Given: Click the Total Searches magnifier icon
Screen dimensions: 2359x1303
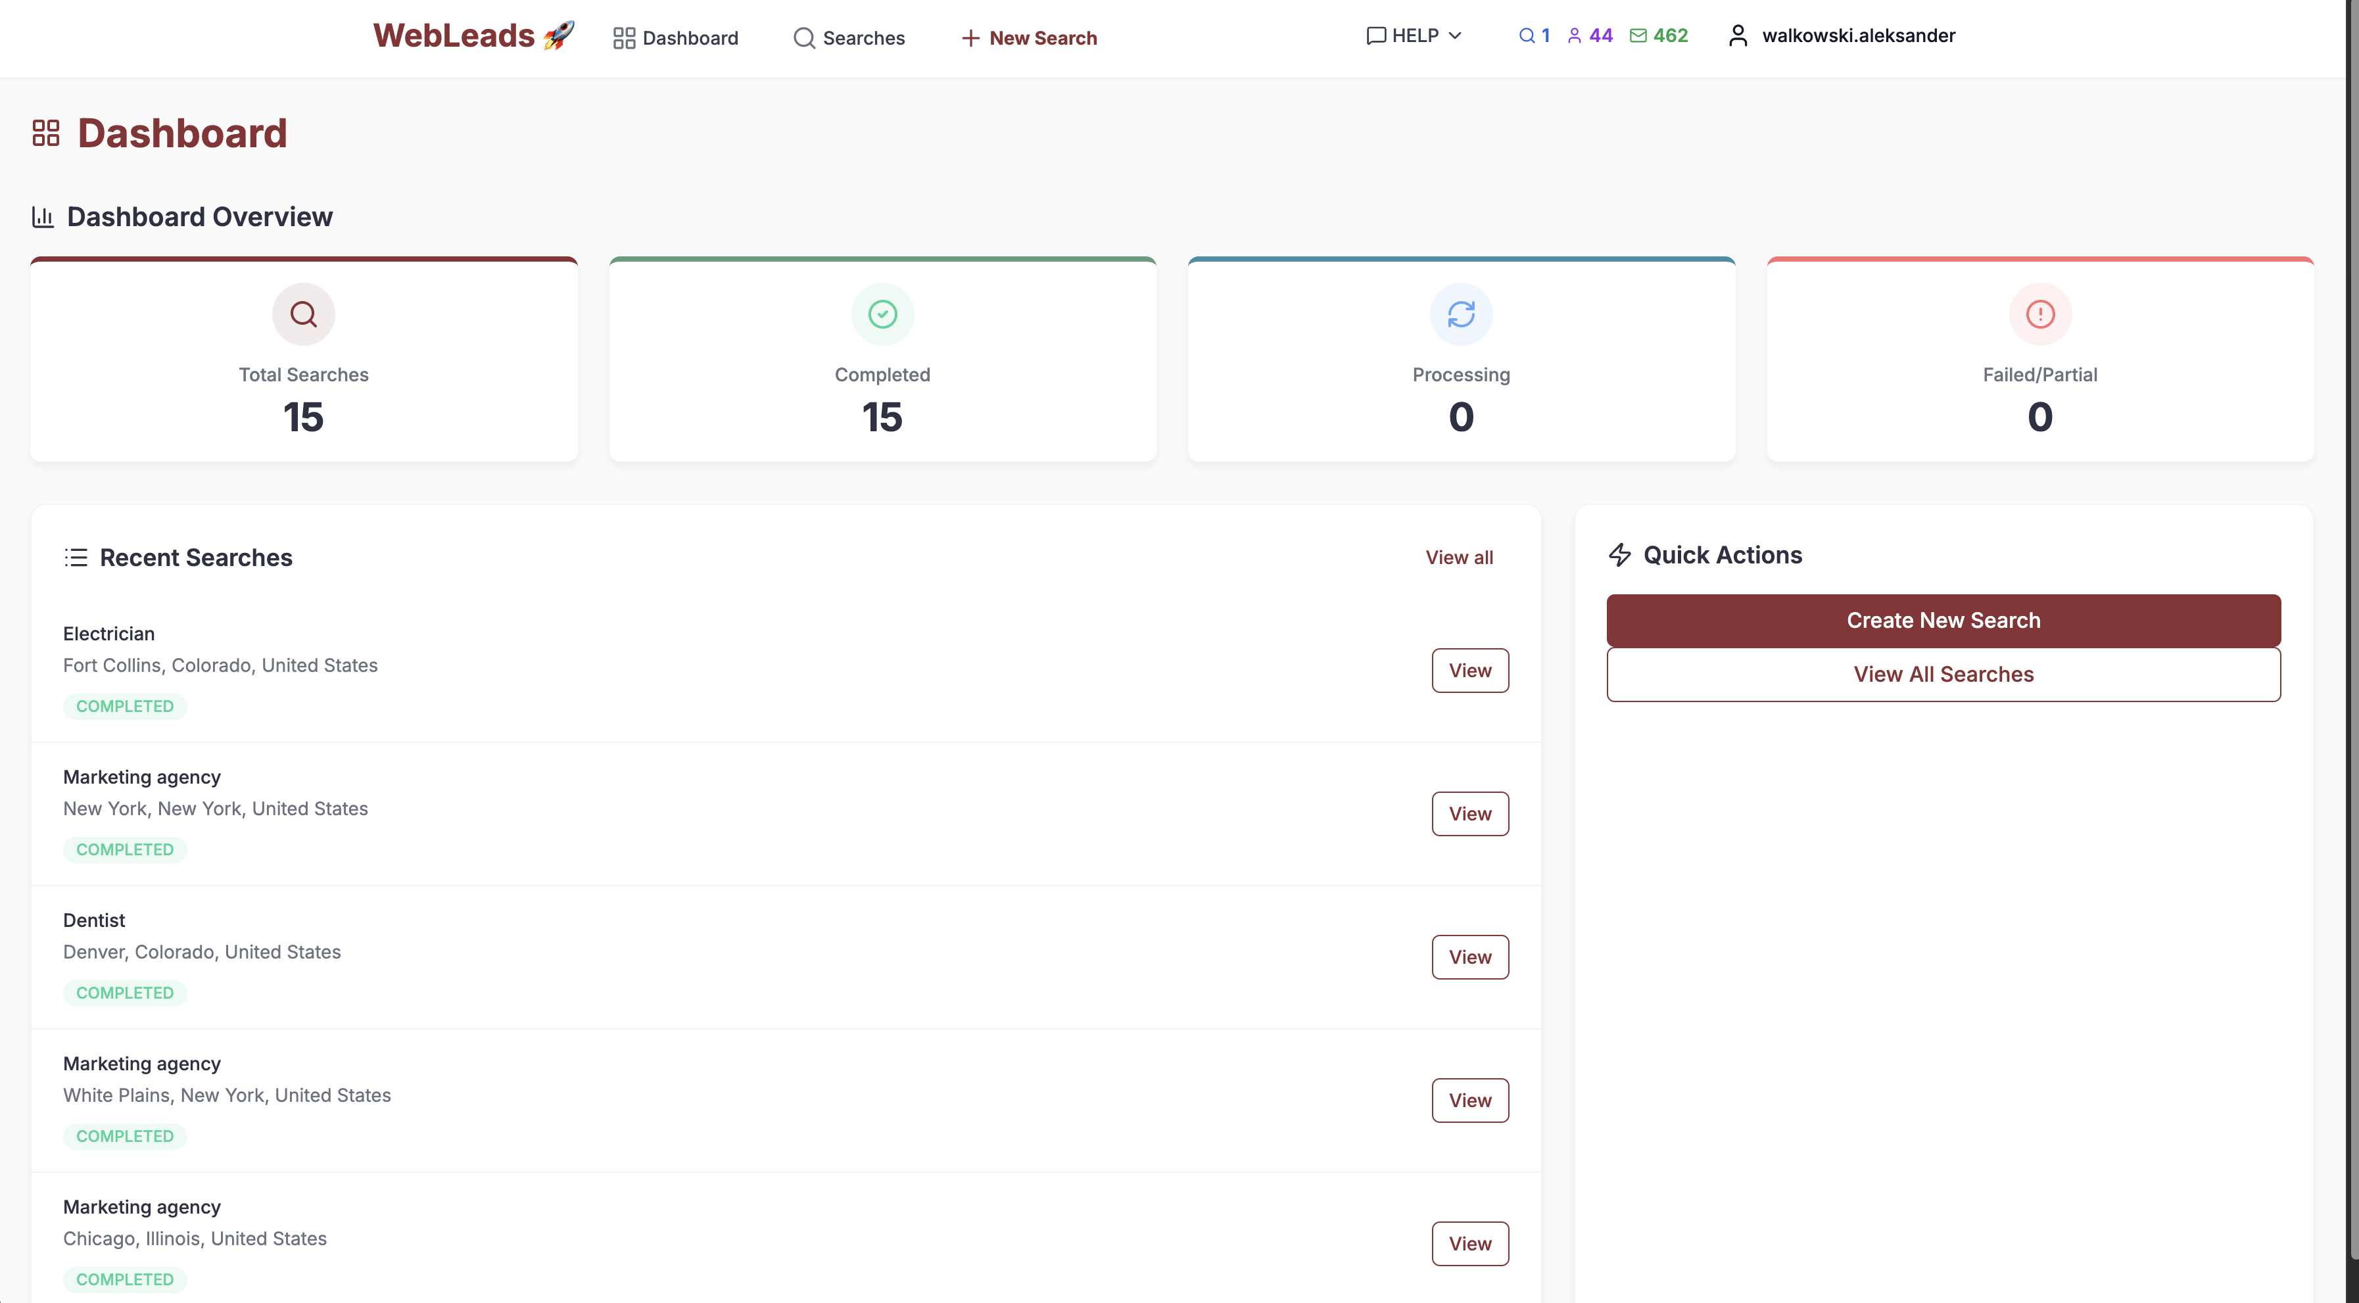Looking at the screenshot, I should 303,314.
